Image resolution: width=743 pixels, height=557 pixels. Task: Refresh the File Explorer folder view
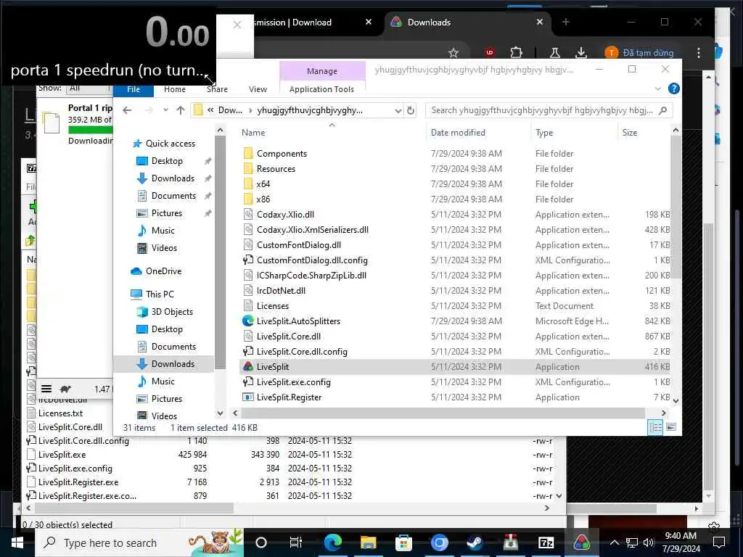(x=411, y=110)
